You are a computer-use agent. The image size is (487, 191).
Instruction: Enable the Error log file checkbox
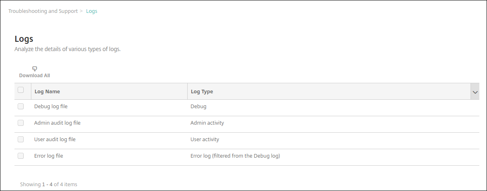click(x=21, y=156)
